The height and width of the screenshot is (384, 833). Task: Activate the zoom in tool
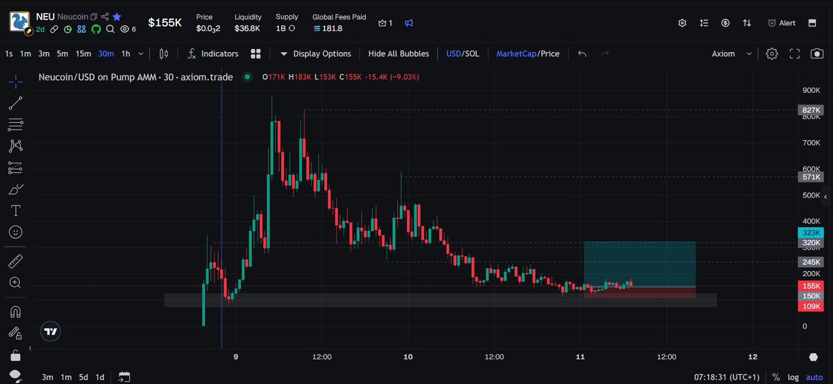point(16,283)
